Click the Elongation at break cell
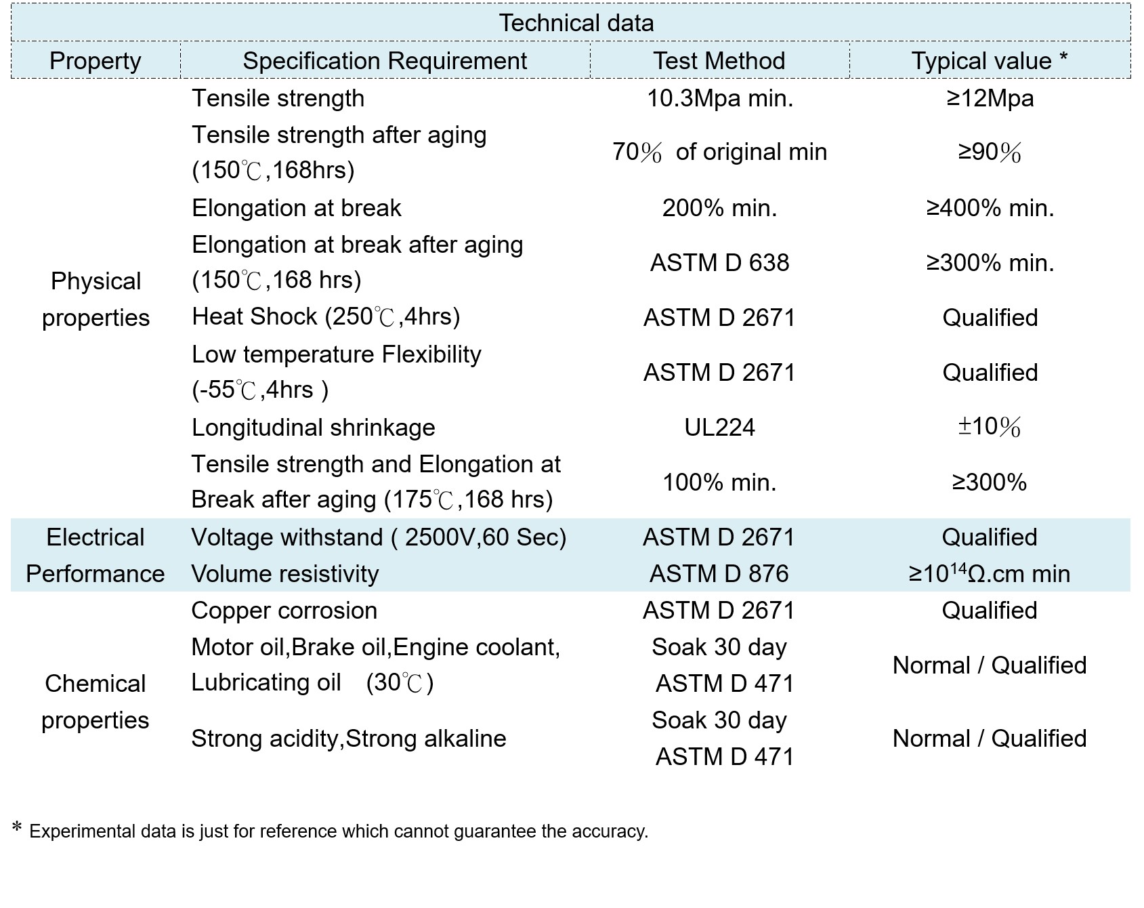Image resolution: width=1144 pixels, height=908 pixels. (x=297, y=208)
